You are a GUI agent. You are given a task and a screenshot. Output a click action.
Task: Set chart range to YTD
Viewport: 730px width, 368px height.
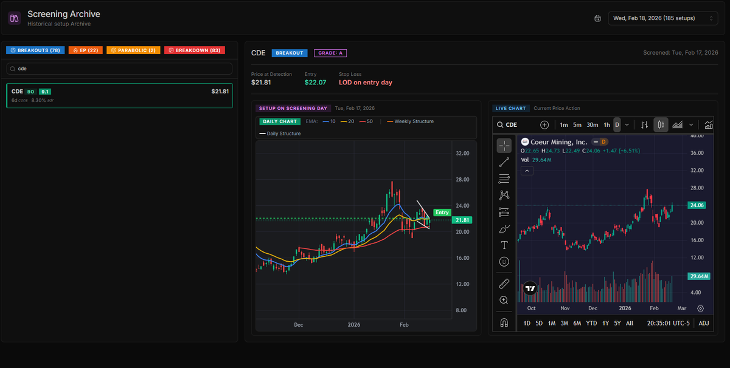[591, 323]
